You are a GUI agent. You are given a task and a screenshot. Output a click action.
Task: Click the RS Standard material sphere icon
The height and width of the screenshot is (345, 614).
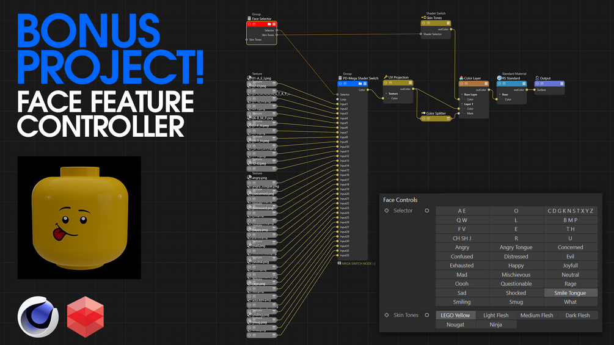(x=499, y=78)
